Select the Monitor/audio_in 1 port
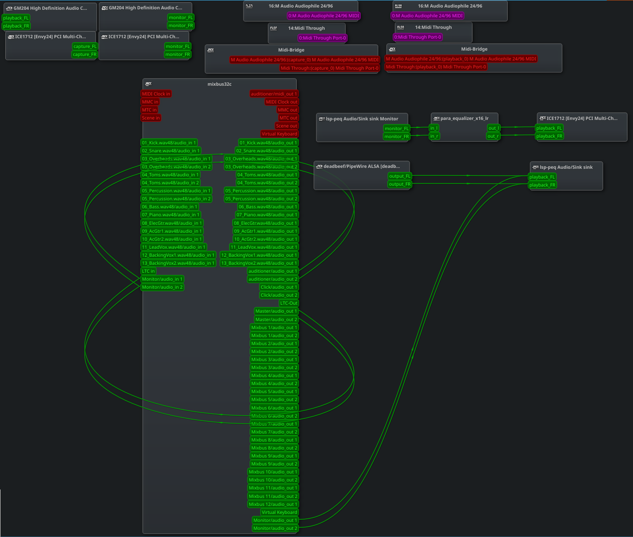The height and width of the screenshot is (537, 633). click(x=162, y=279)
